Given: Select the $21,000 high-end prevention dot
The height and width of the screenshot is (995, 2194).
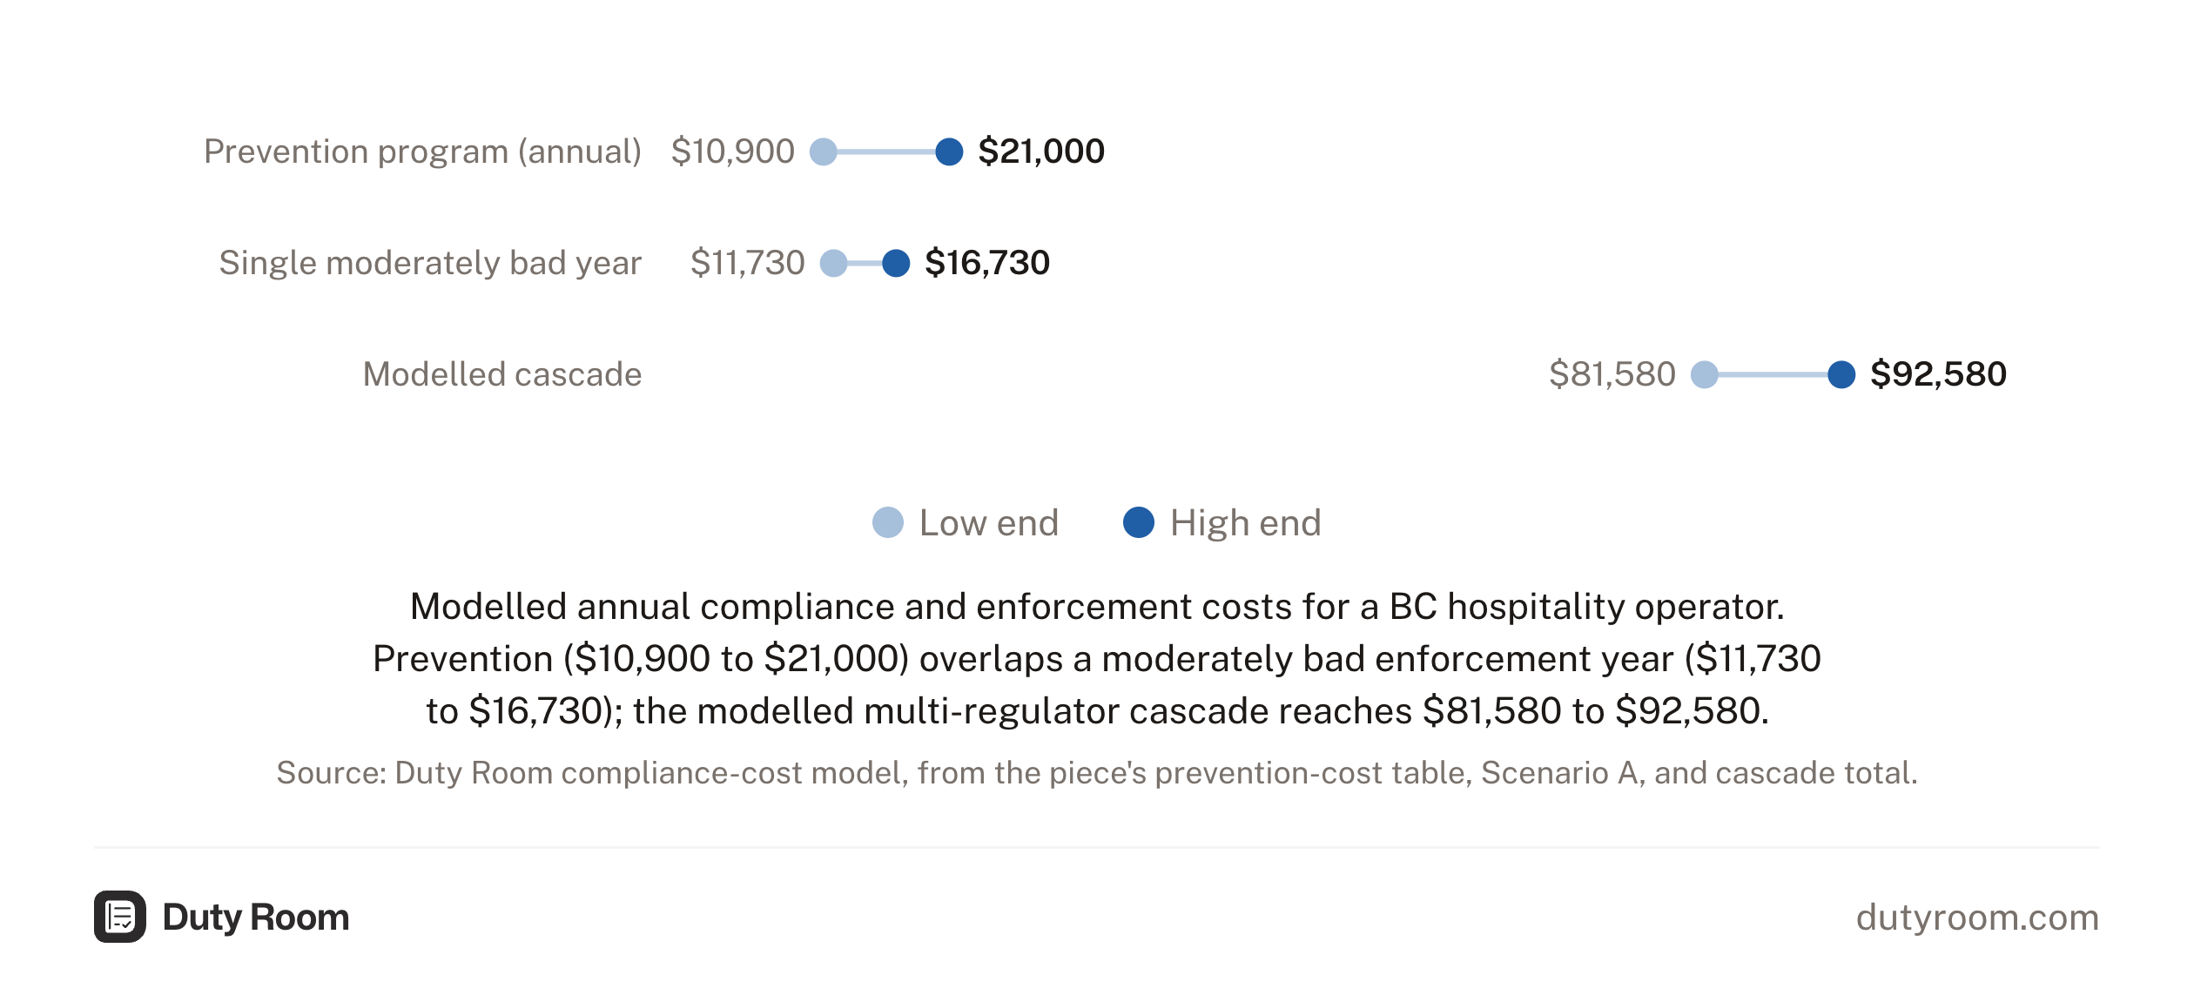Looking at the screenshot, I should (949, 151).
